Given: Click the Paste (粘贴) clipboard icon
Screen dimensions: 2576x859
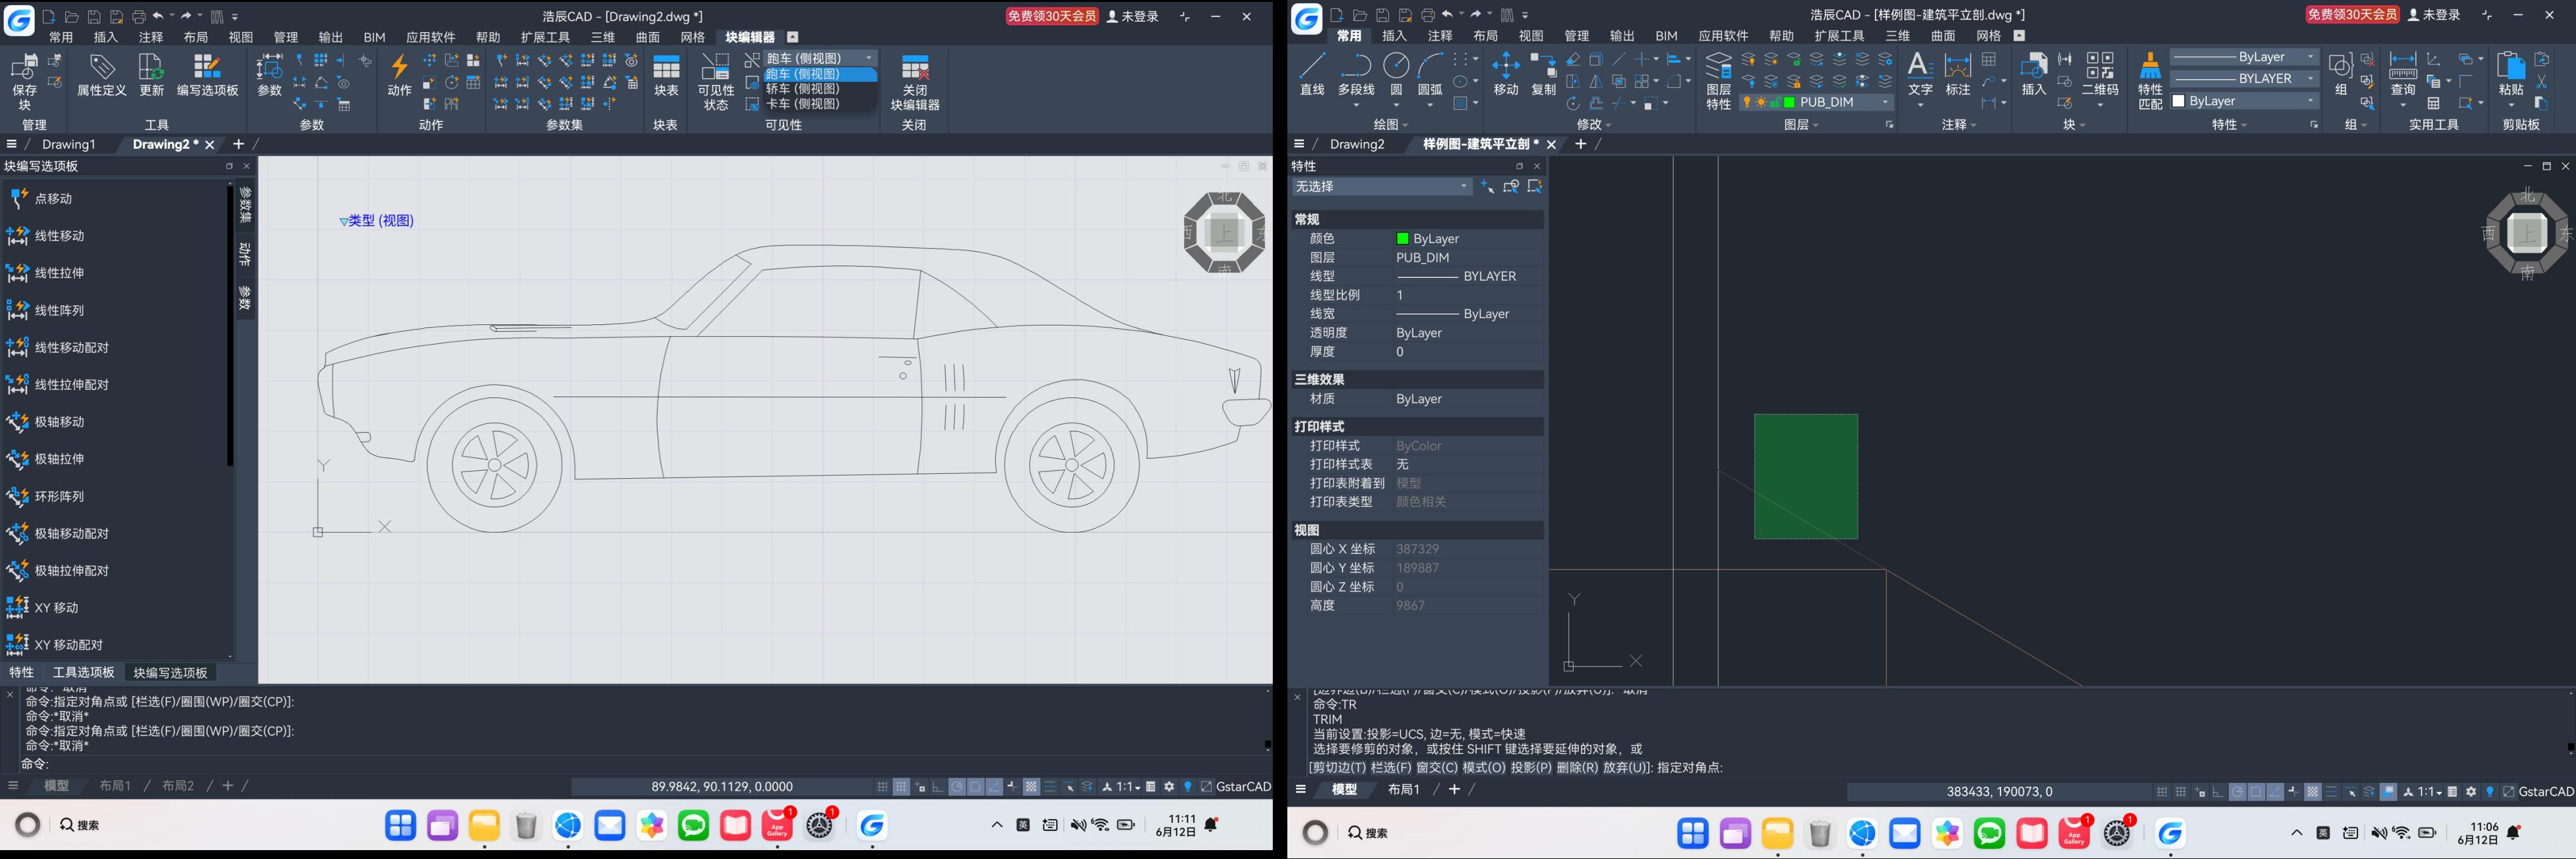Looking at the screenshot, I should pyautogui.click(x=2510, y=75).
